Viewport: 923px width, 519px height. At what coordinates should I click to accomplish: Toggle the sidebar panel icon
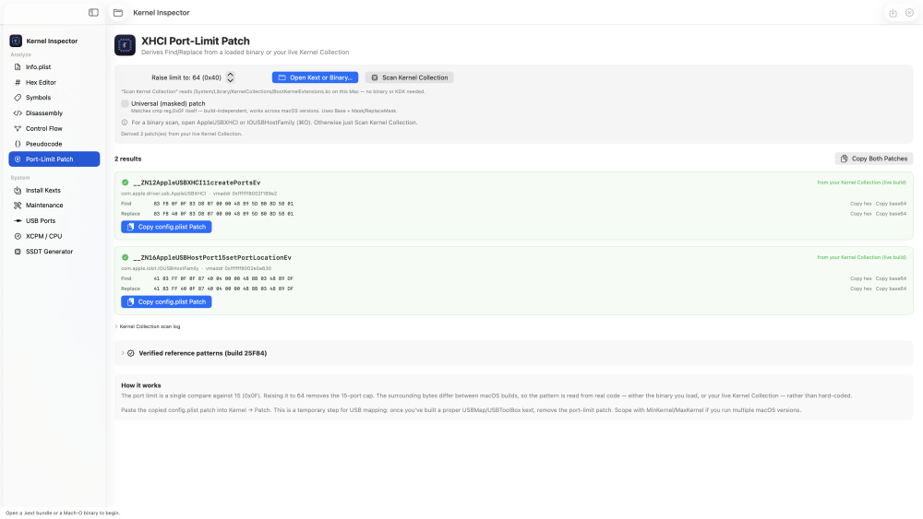tap(93, 12)
